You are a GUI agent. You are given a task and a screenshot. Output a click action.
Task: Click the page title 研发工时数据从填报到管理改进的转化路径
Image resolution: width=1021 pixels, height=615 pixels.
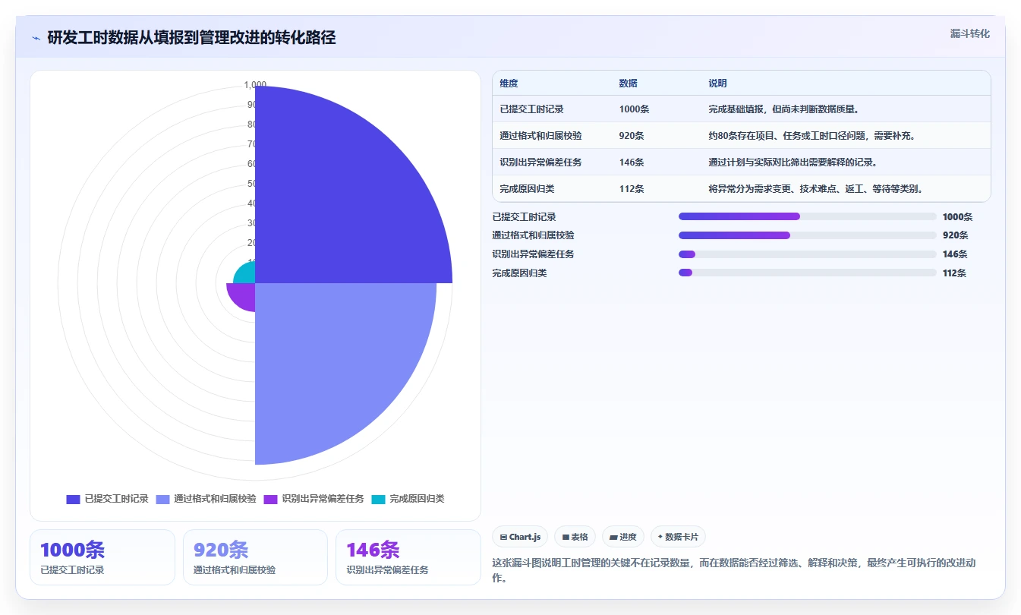(x=192, y=37)
